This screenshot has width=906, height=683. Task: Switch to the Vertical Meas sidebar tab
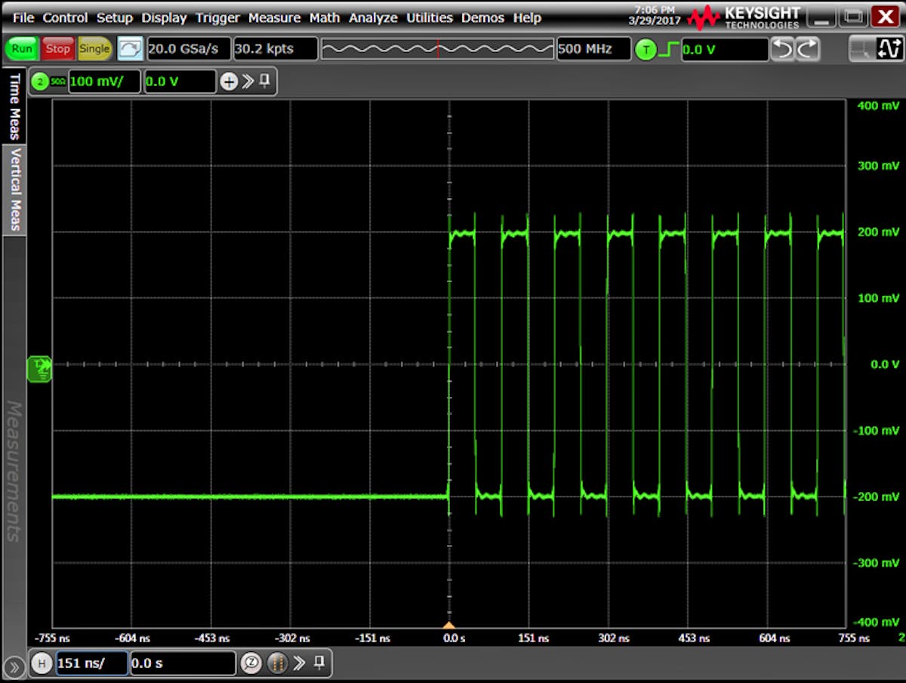click(14, 190)
